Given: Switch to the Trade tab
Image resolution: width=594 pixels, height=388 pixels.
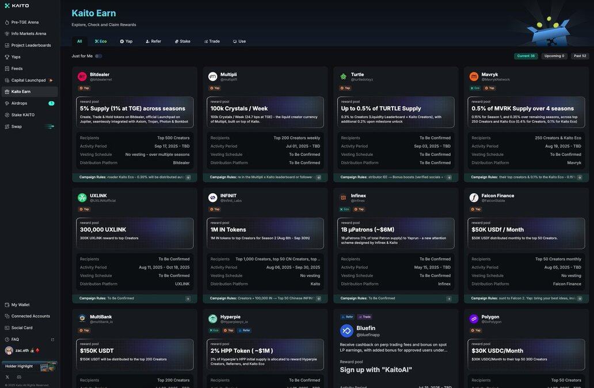Looking at the screenshot, I should click(x=212, y=41).
